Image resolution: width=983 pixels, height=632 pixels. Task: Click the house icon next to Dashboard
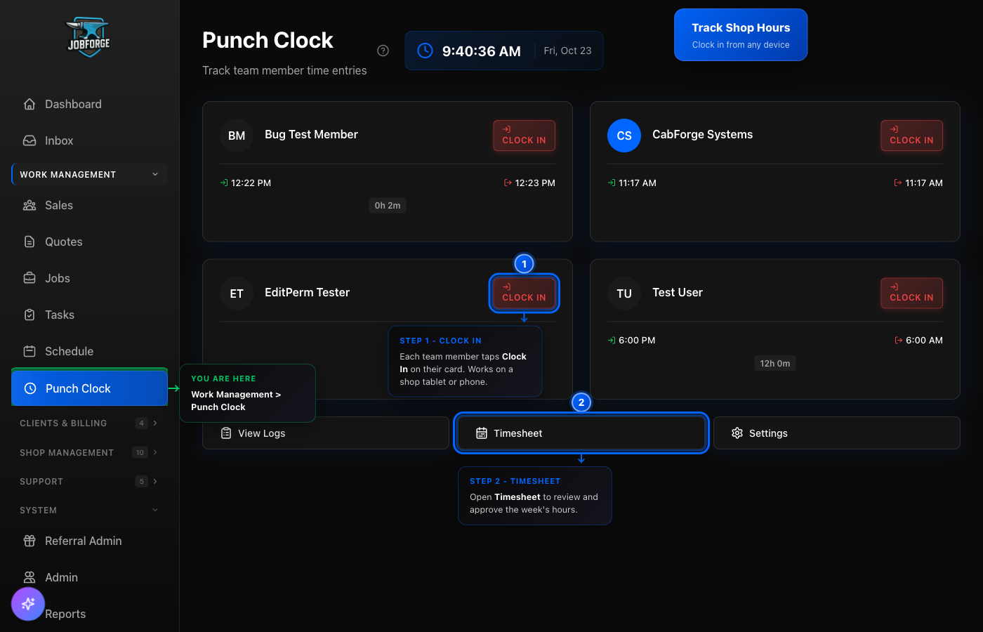coord(29,104)
